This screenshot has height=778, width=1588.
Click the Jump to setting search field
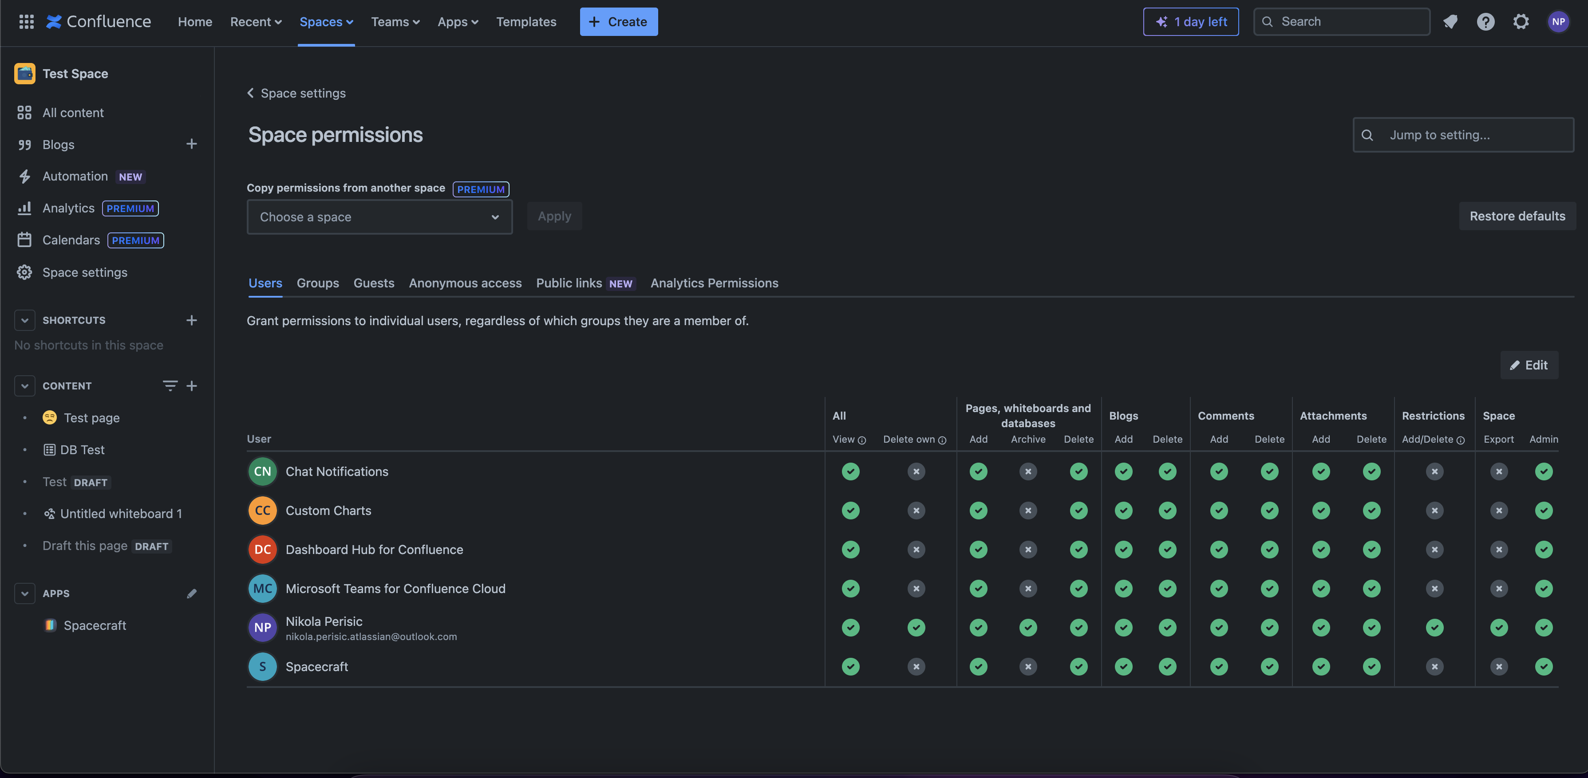tap(1462, 134)
